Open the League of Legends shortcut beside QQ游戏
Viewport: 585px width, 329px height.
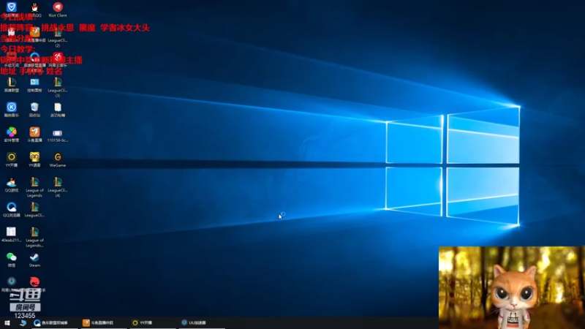tap(34, 187)
